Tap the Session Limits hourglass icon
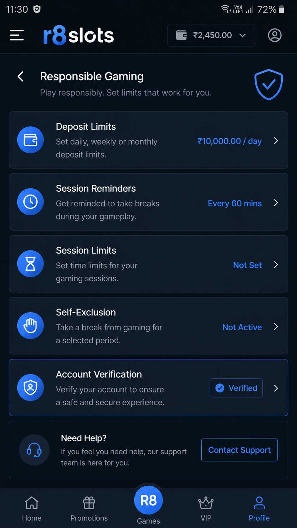The height and width of the screenshot is (528, 297). [30, 264]
